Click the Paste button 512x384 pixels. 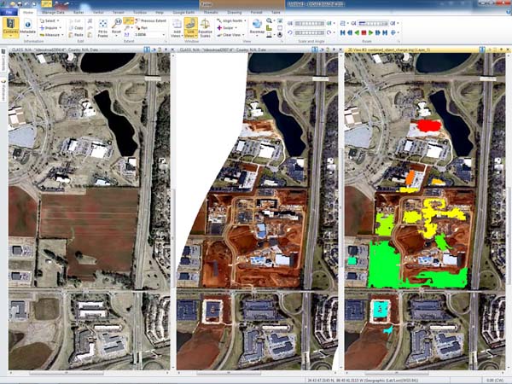(x=76, y=33)
